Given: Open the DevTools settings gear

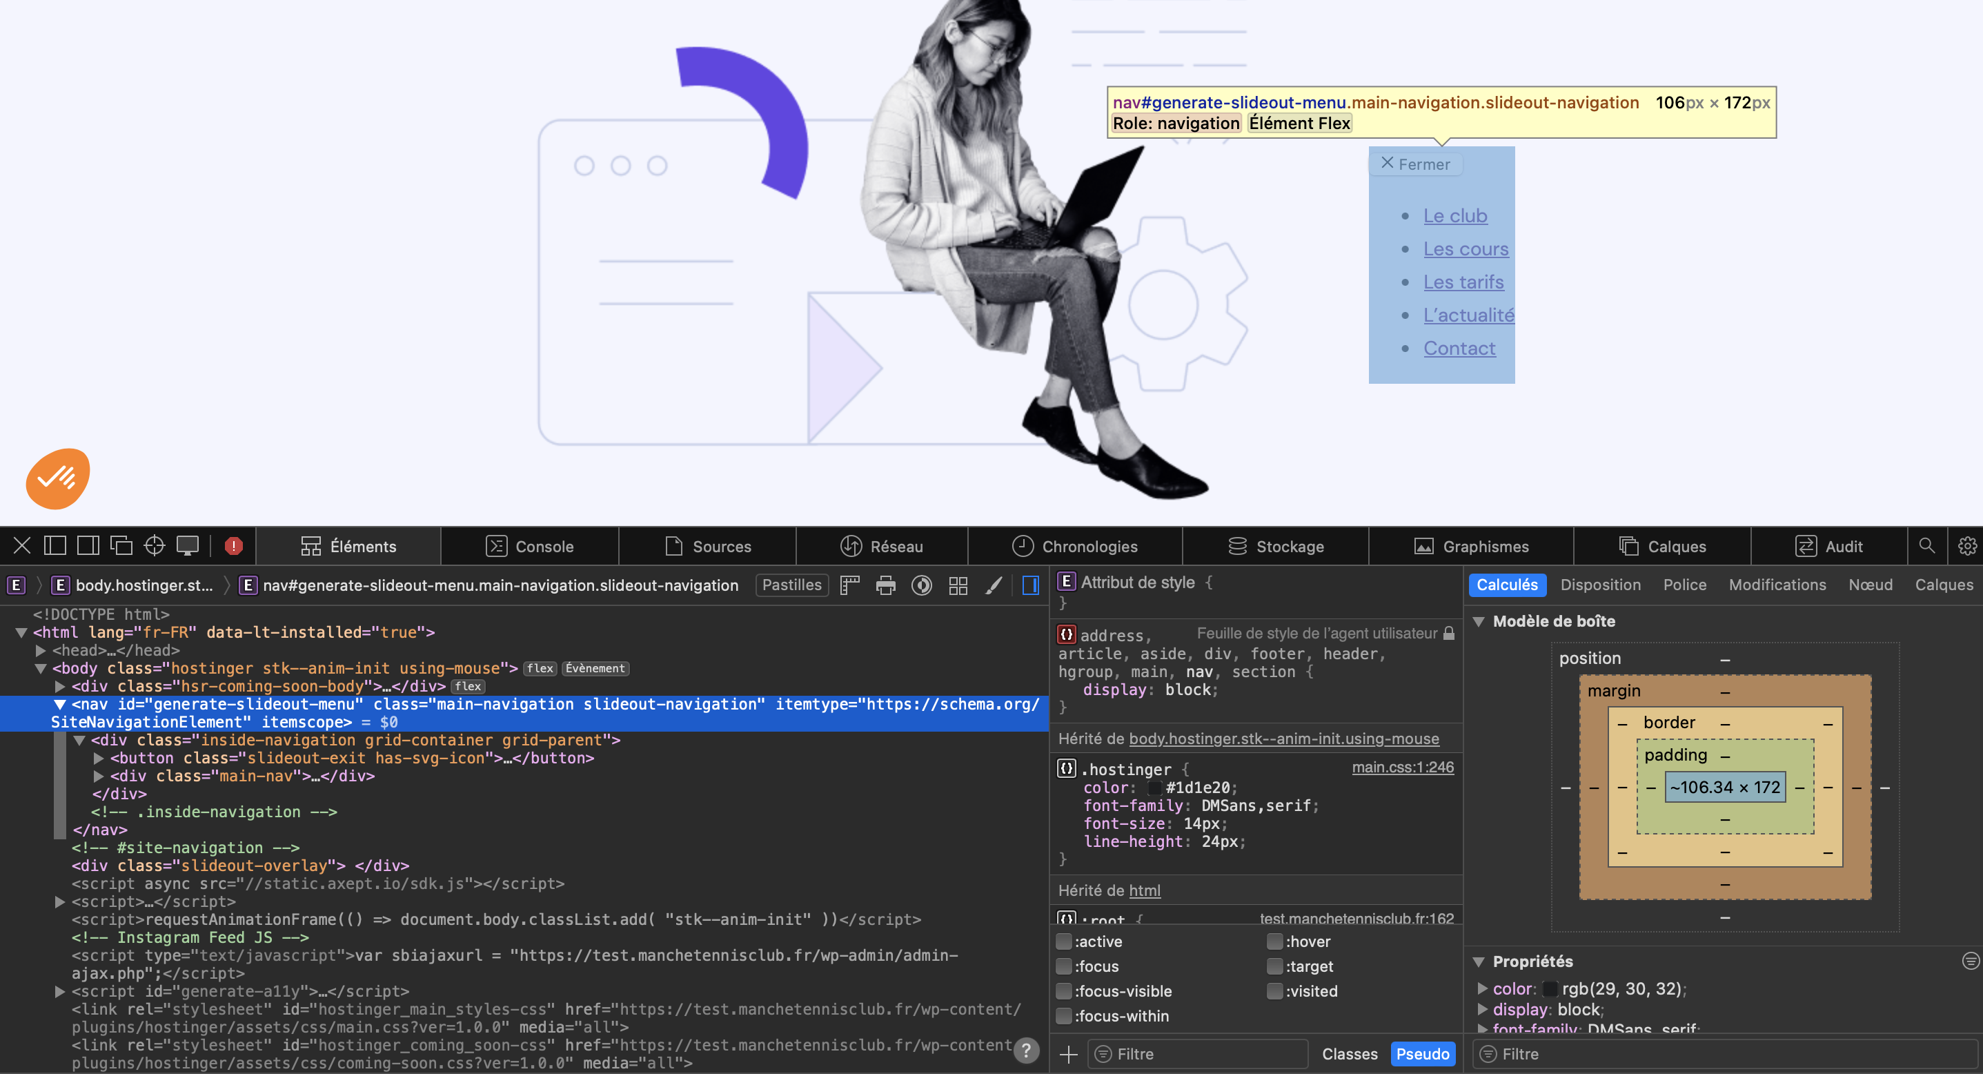Looking at the screenshot, I should coord(1967,546).
